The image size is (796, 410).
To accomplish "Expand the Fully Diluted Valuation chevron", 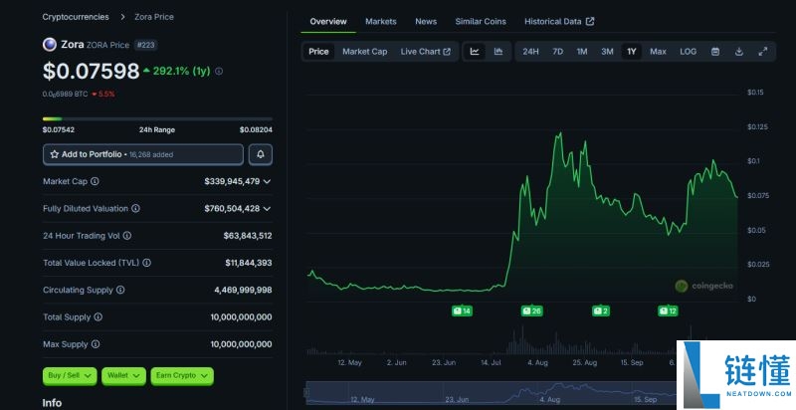I will (267, 208).
